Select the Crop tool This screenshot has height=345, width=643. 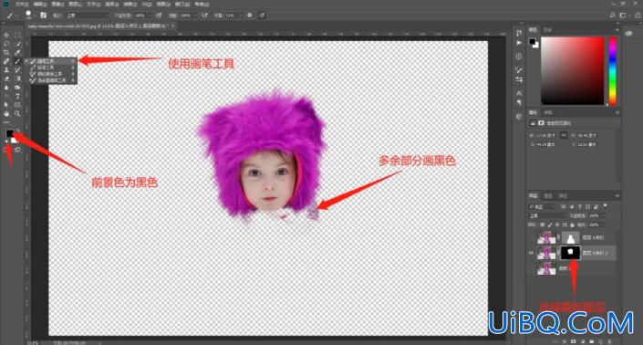tap(6, 53)
